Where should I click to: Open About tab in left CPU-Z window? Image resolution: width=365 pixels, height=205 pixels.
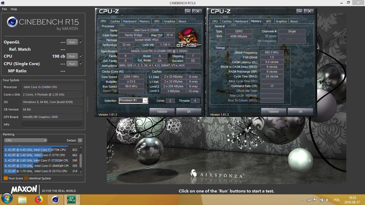click(182, 21)
